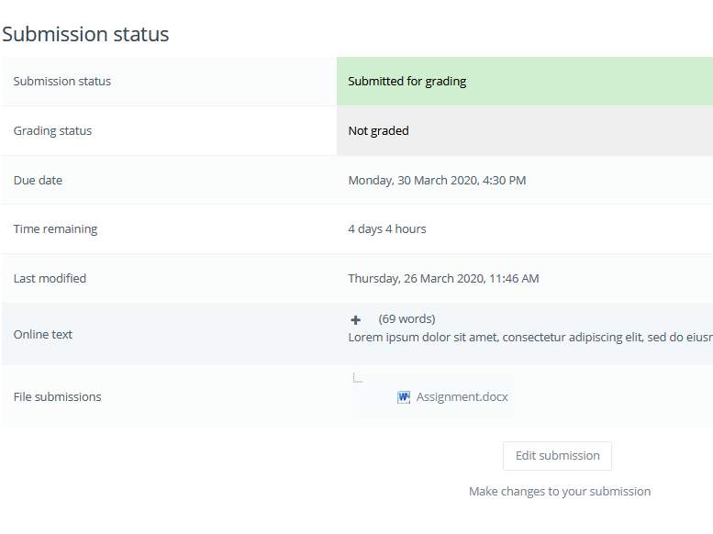The height and width of the screenshot is (534, 713).
Task: Click the 'Submission status' page heading
Action: (85, 35)
